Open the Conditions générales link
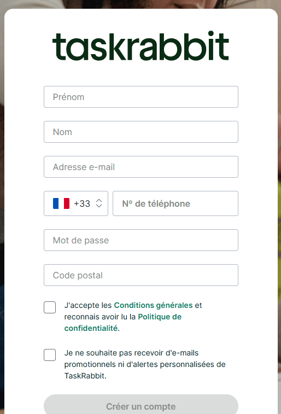This screenshot has height=414, width=281. click(x=153, y=305)
